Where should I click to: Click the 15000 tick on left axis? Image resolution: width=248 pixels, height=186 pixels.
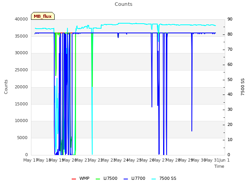[21, 104]
